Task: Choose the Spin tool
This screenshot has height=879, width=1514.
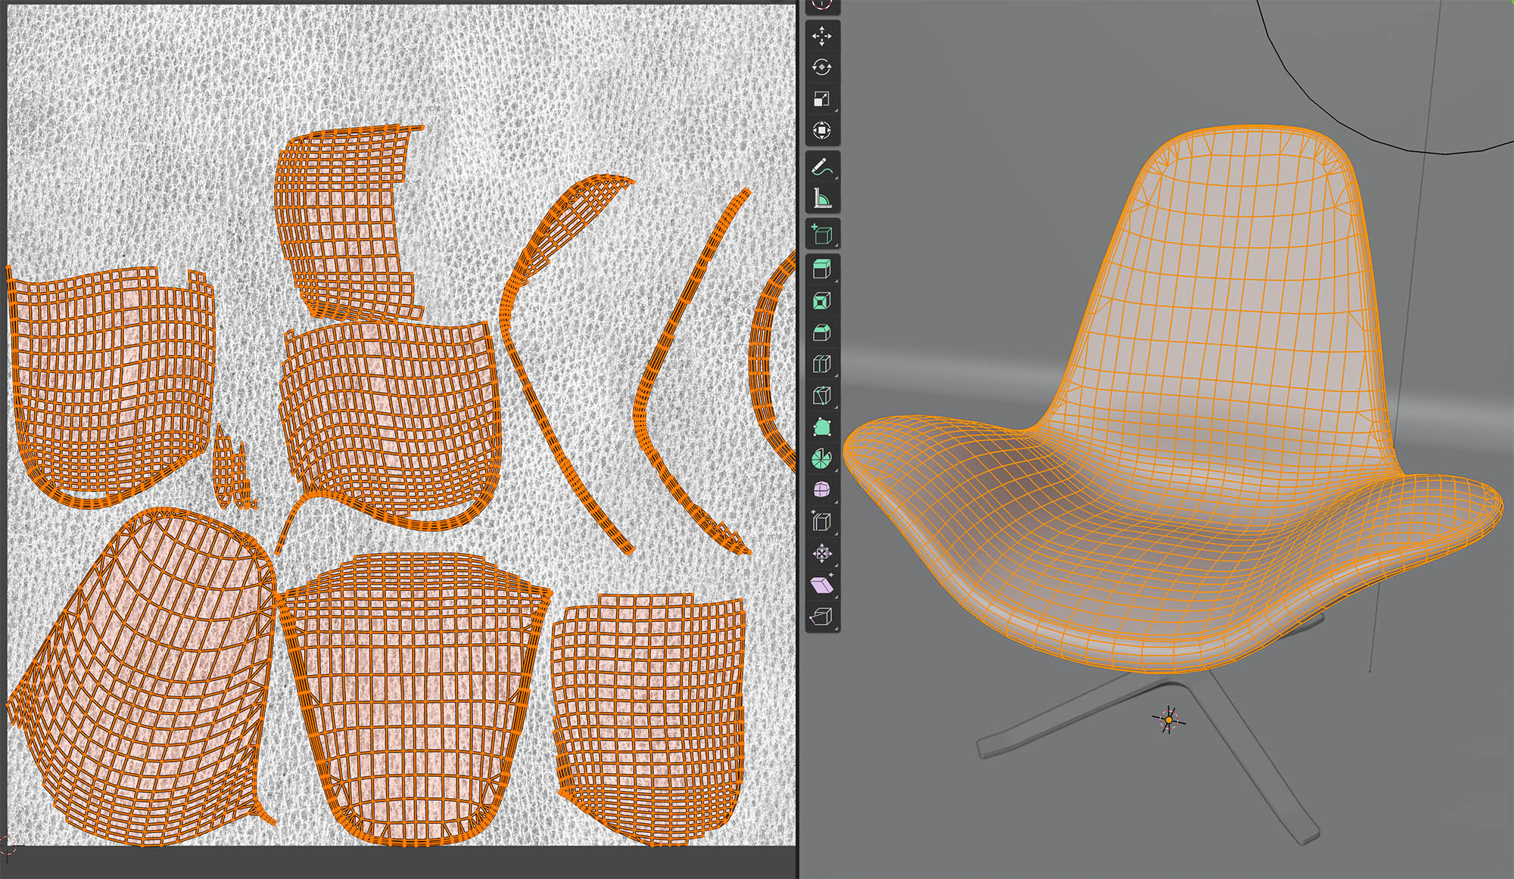Action: pos(822,458)
